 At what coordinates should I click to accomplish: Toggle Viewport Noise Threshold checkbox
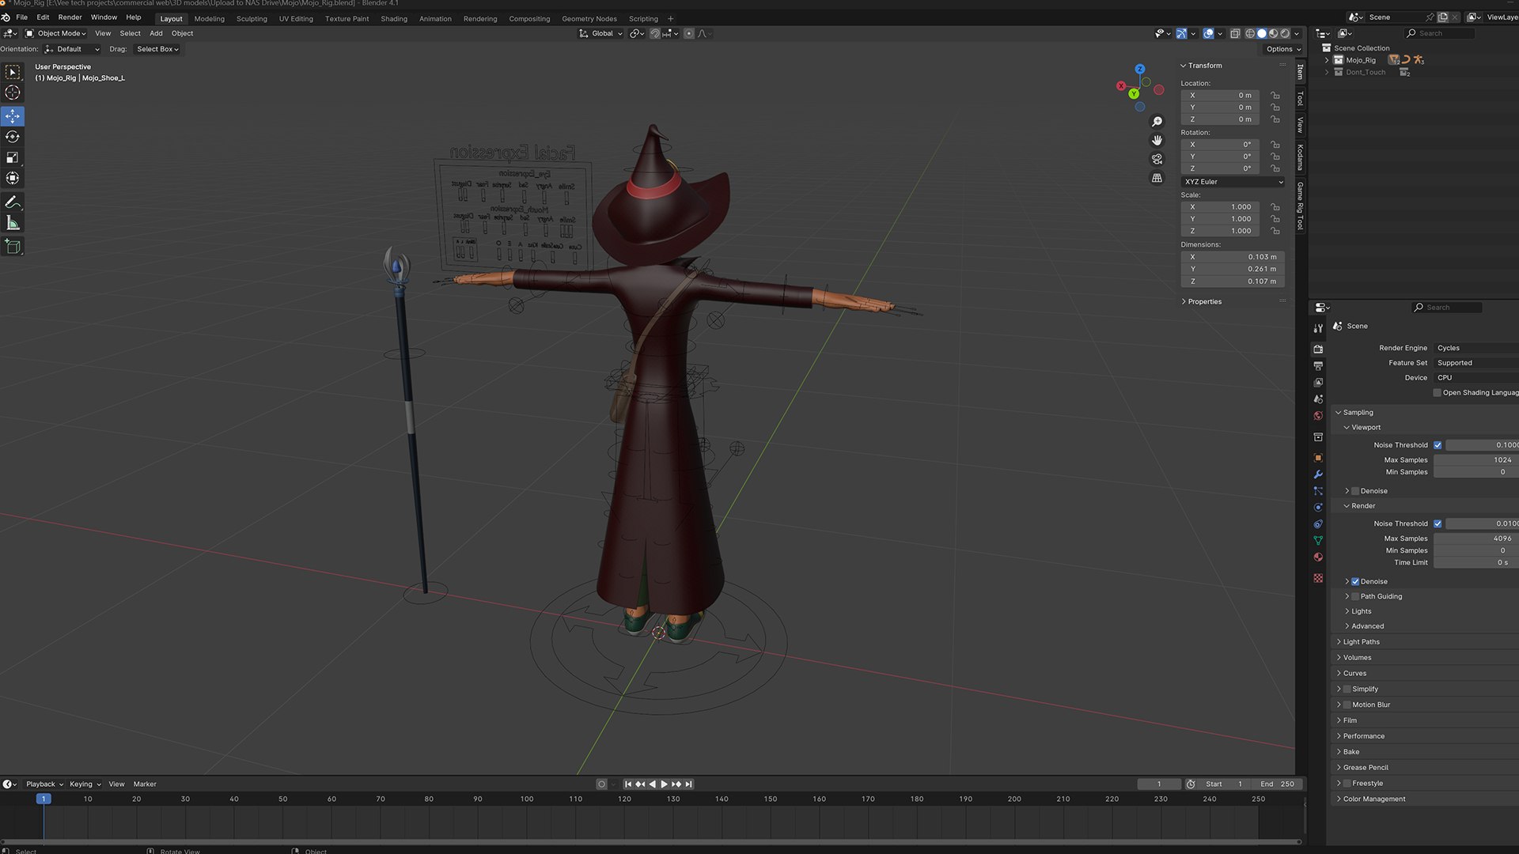tap(1438, 445)
